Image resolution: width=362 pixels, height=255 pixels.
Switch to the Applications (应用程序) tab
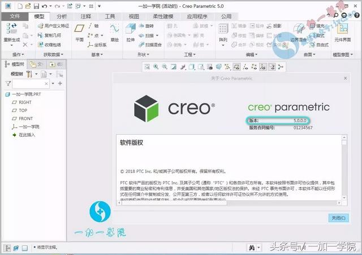[x=197, y=16]
